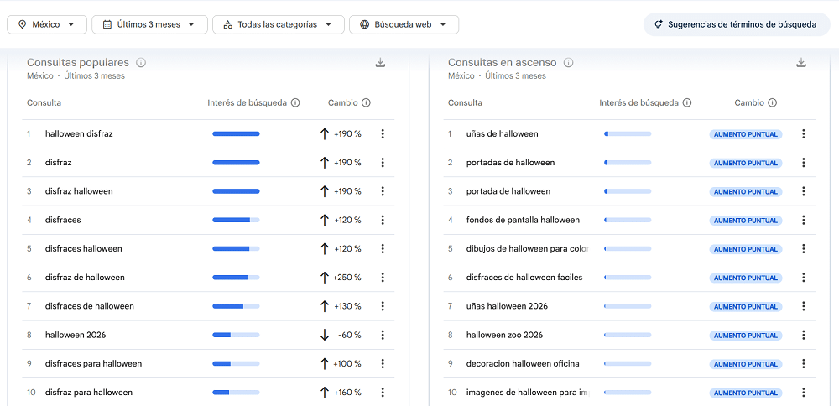Click the halloween disfraz query
The image size is (839, 406).
coord(79,133)
